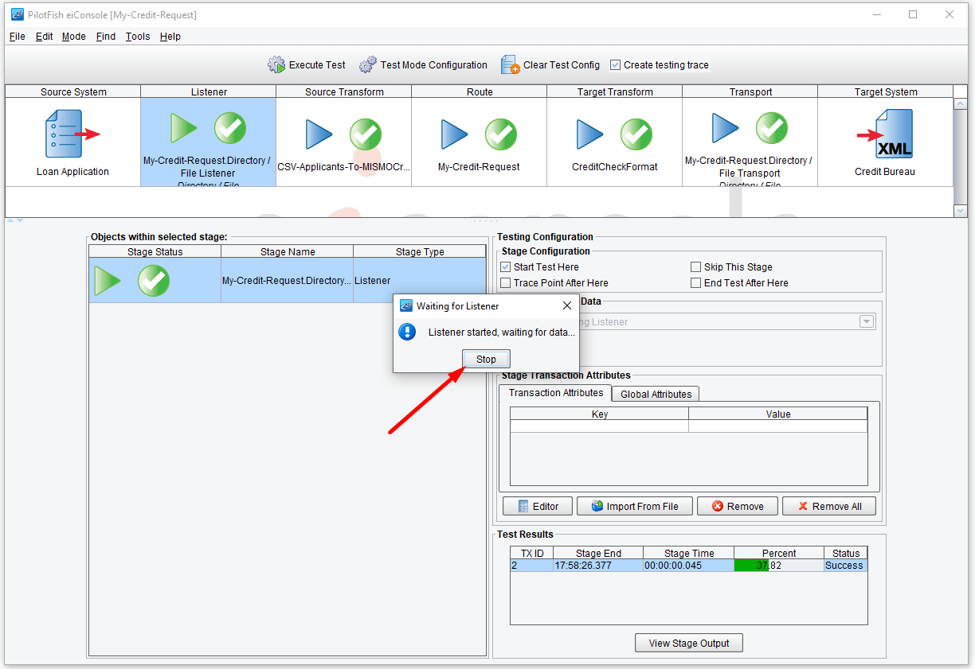Click the Transport stage green checkmark
Screen dimensions: 975x669
pyautogui.click(x=772, y=128)
